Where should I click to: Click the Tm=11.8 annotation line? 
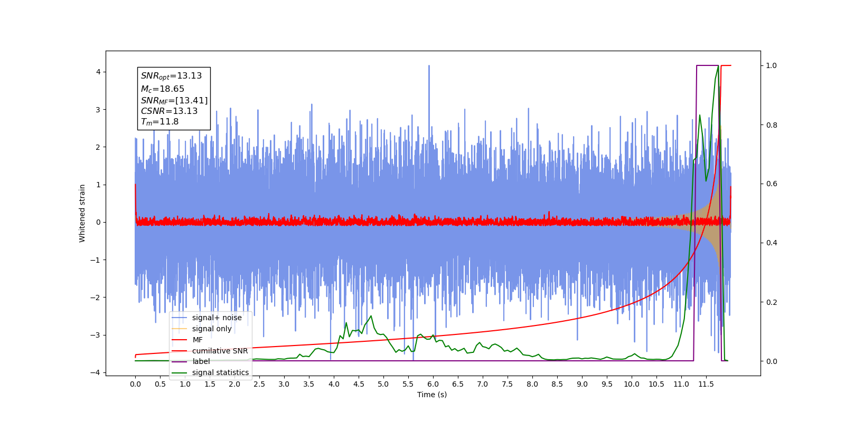(x=159, y=122)
